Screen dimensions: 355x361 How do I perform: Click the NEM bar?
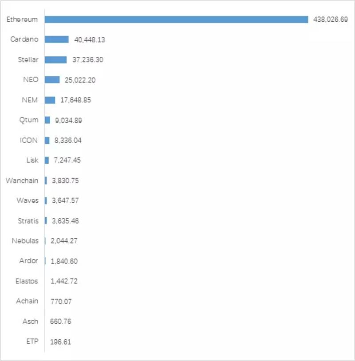click(50, 100)
